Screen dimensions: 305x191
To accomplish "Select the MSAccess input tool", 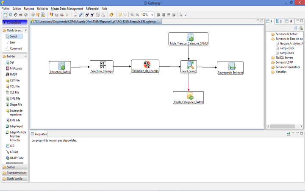I will pyautogui.click(x=14, y=68).
